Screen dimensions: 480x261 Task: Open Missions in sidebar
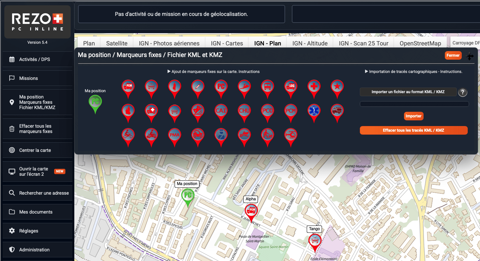tap(38, 78)
